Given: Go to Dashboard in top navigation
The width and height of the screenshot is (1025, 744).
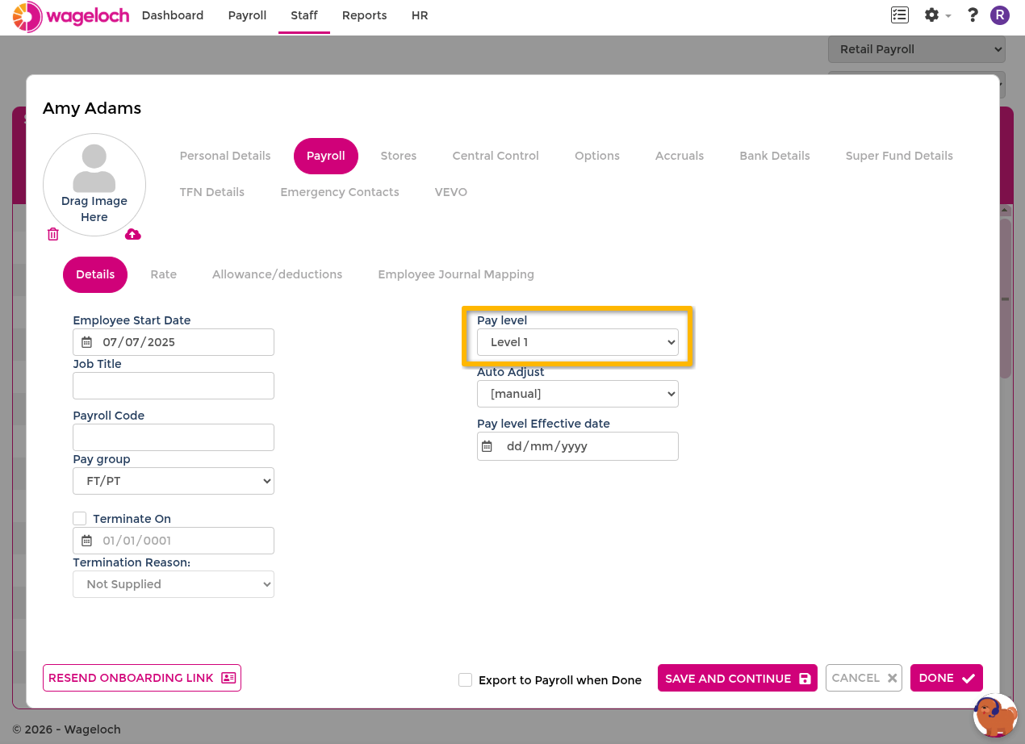Looking at the screenshot, I should coord(173,15).
